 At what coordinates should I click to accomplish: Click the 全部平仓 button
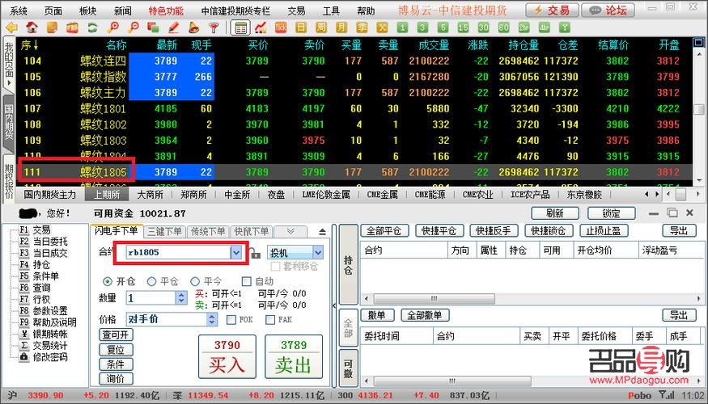(x=384, y=230)
